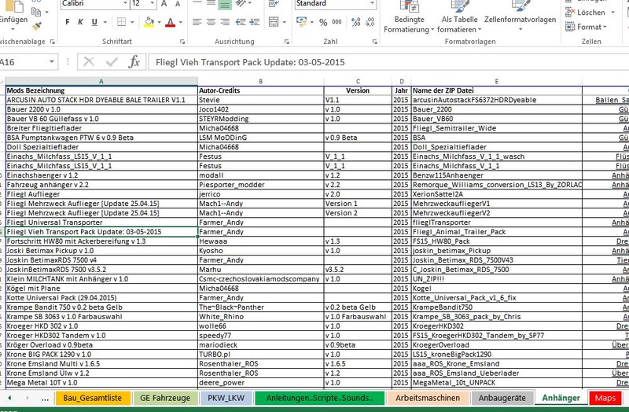Viewport: 629px width, 412px height.
Task: Apply percent number format
Action: [x=324, y=23]
